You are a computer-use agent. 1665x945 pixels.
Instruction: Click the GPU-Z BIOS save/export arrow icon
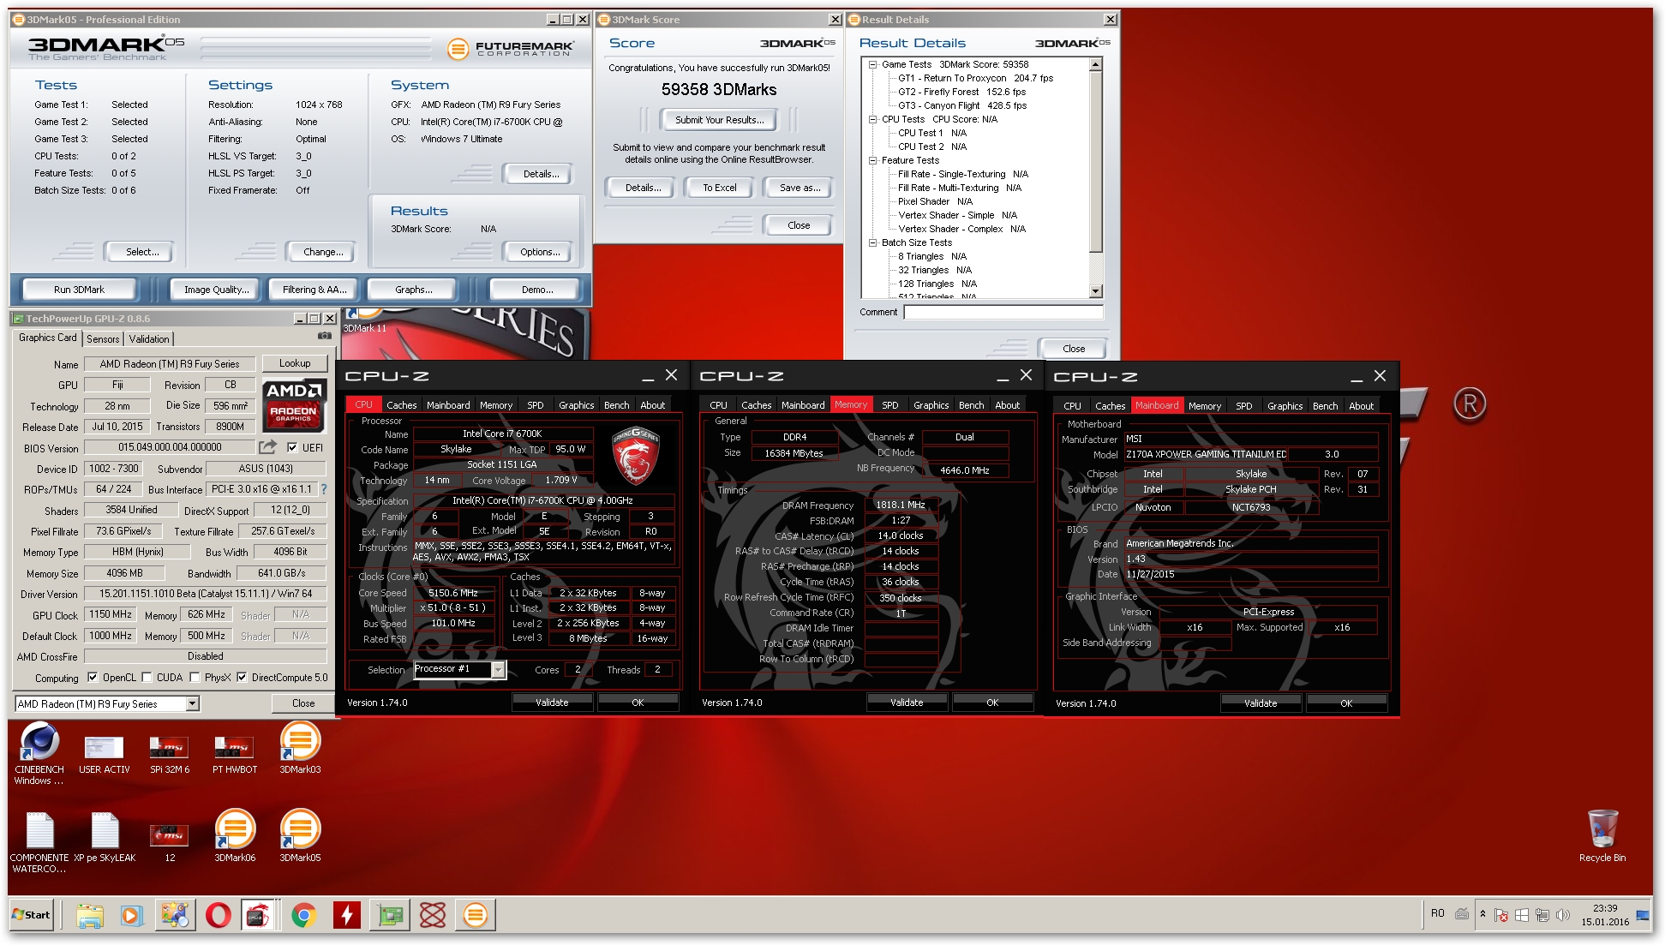(x=268, y=447)
